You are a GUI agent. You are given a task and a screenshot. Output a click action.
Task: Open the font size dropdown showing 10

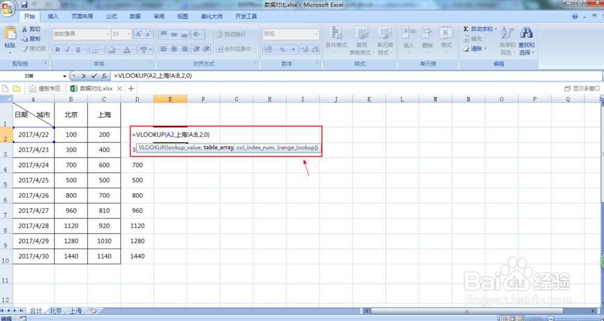129,34
